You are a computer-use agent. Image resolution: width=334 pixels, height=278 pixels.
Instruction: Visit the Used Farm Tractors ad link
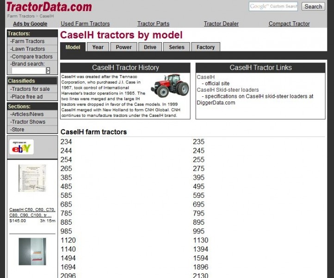(85, 24)
